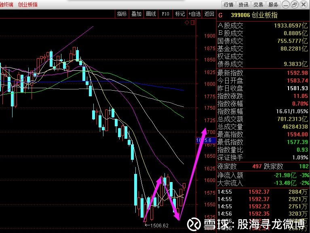This screenshot has width=310, height=233.
Task: Click the 最低指数 value 1577.39
Action: pos(297,142)
